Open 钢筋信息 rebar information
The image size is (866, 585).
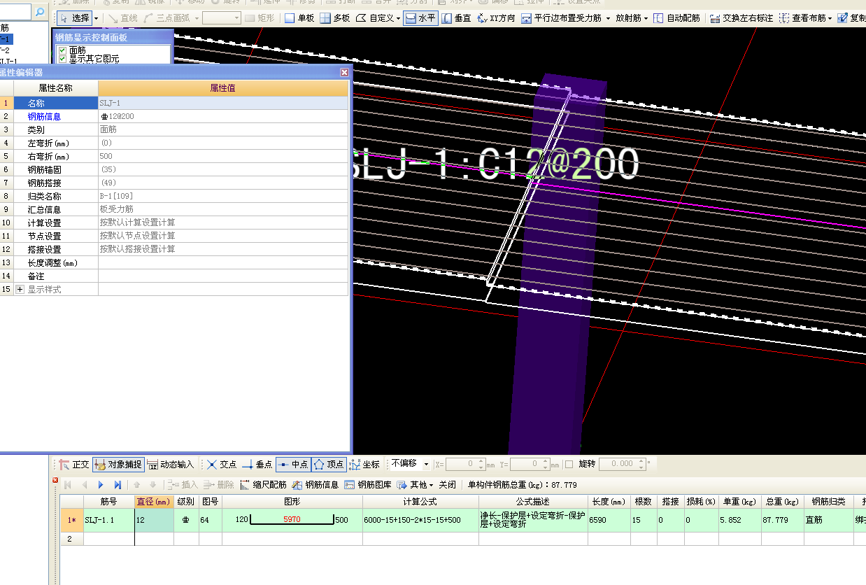[315, 484]
